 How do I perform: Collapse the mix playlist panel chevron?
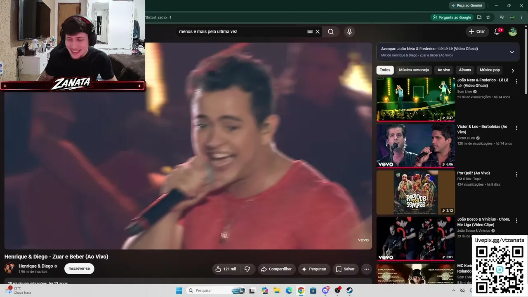tap(512, 52)
